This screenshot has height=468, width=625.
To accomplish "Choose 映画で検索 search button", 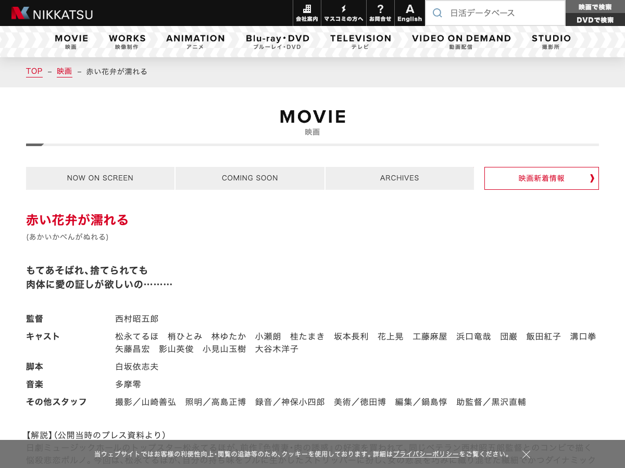I will coord(595,7).
